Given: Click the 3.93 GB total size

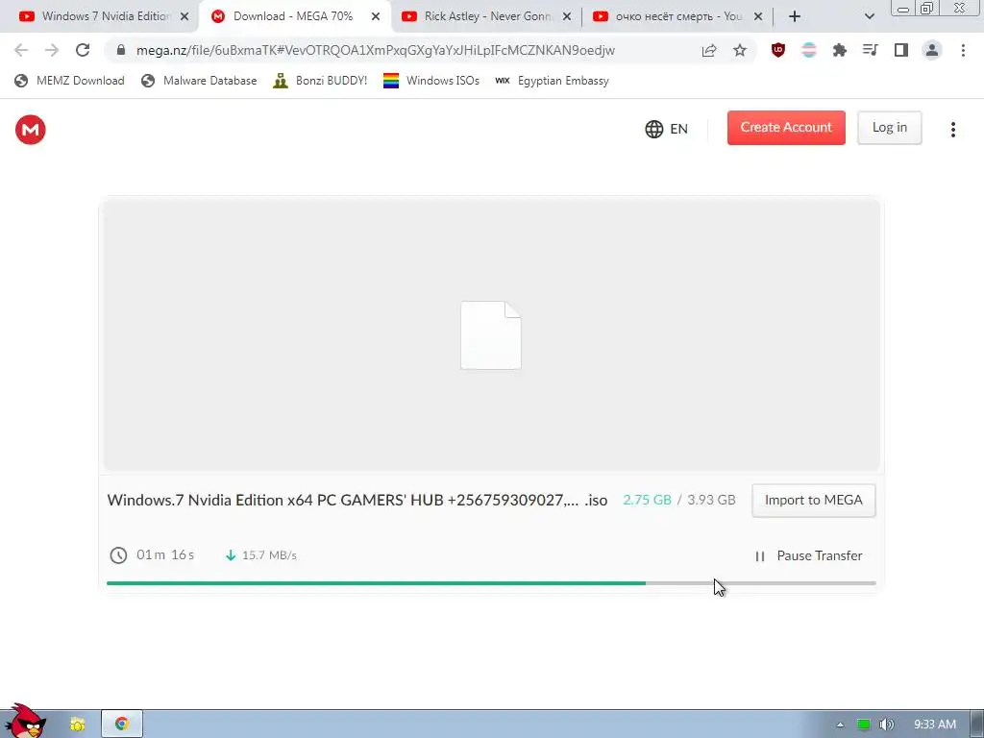Looking at the screenshot, I should point(711,500).
